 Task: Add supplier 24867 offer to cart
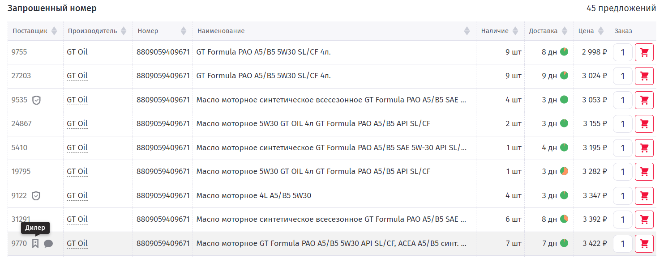(x=644, y=124)
